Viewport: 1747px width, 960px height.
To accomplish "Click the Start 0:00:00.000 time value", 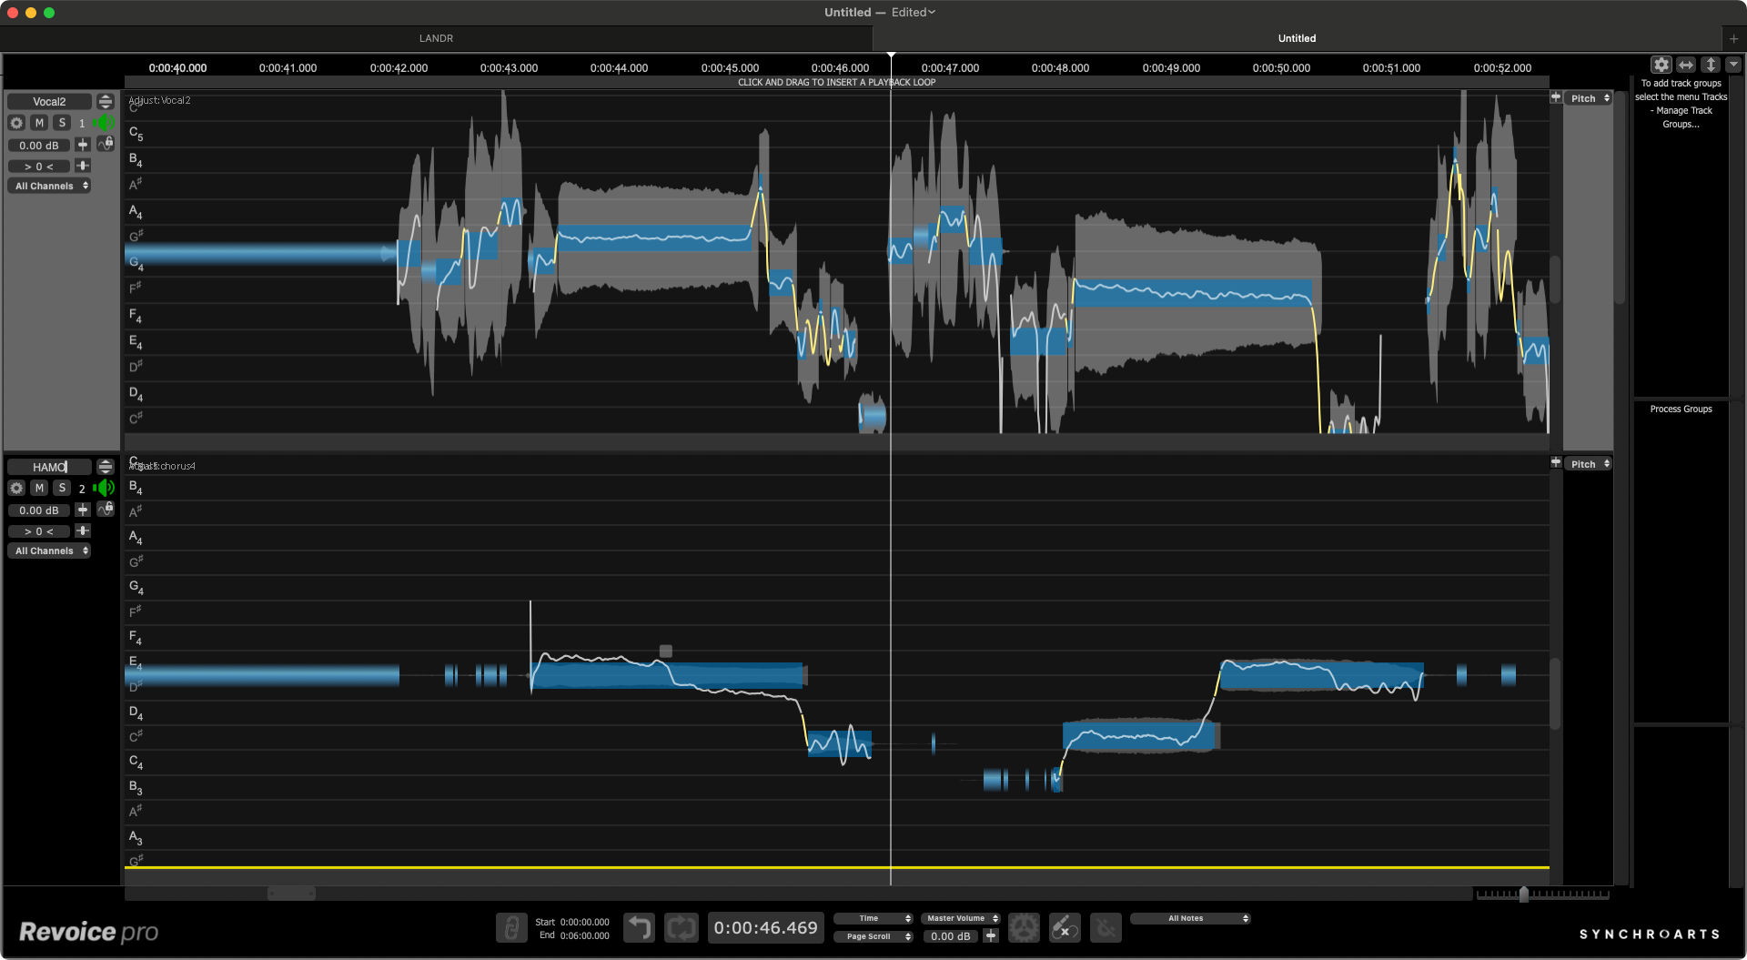I will click(x=585, y=922).
